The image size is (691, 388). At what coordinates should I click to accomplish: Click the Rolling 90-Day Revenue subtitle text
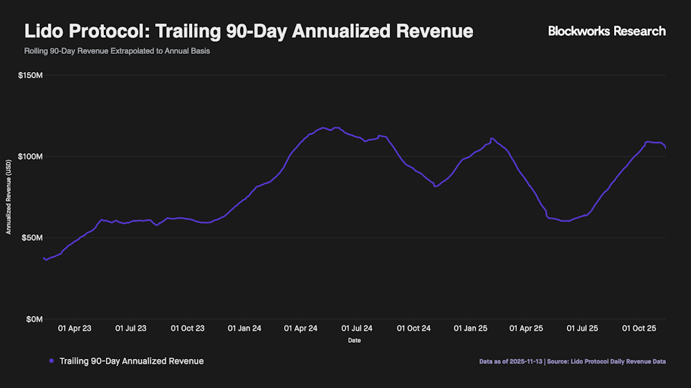point(117,52)
